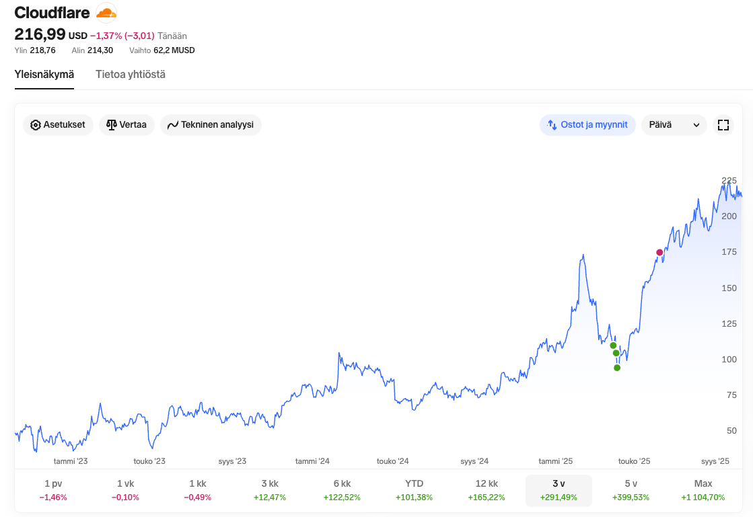Click the tammi '23 axis label
The width and height of the screenshot is (753, 517).
(x=71, y=461)
